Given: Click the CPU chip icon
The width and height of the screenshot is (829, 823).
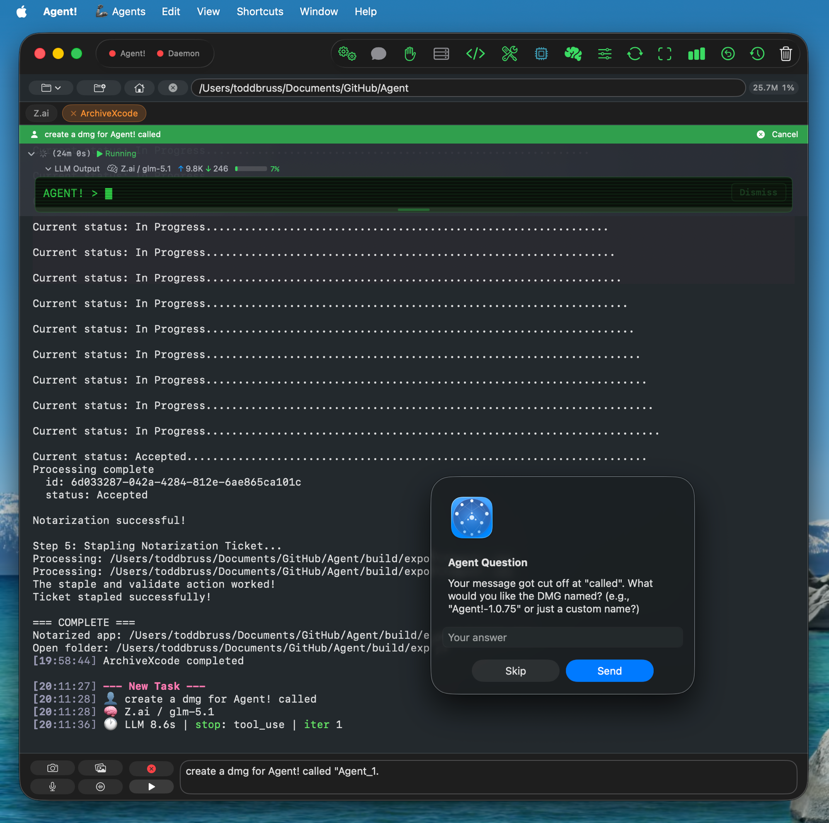Looking at the screenshot, I should [541, 53].
